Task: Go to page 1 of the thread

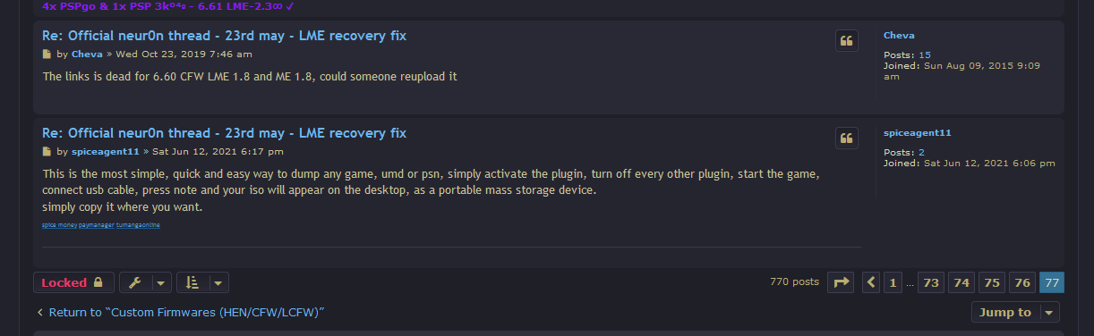Action: pyautogui.click(x=892, y=282)
